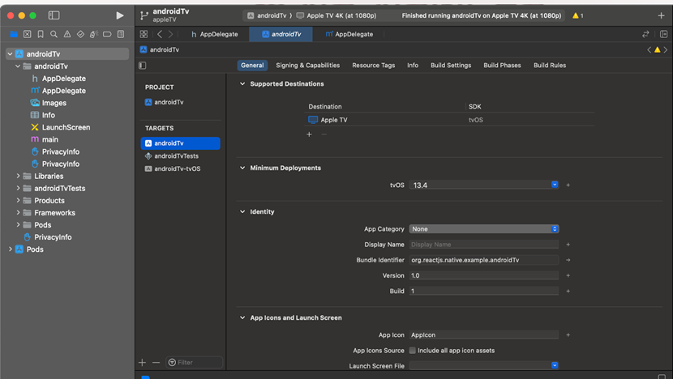Open the App Category dropdown

click(484, 229)
